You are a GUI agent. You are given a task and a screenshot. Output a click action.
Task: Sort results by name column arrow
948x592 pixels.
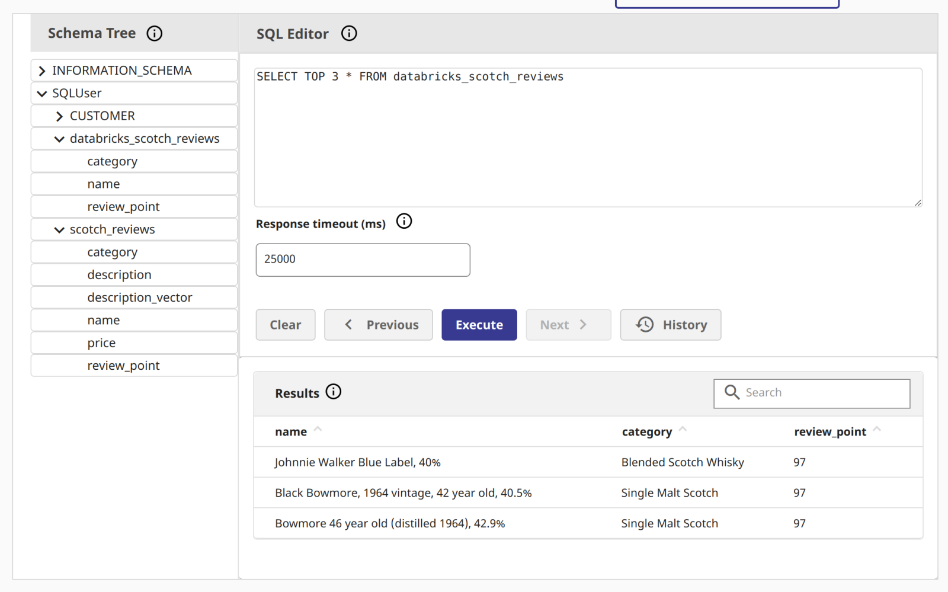tap(318, 430)
